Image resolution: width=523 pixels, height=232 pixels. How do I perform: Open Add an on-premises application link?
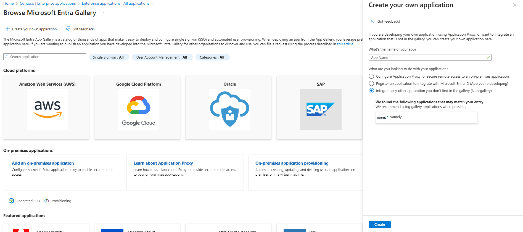click(x=43, y=163)
